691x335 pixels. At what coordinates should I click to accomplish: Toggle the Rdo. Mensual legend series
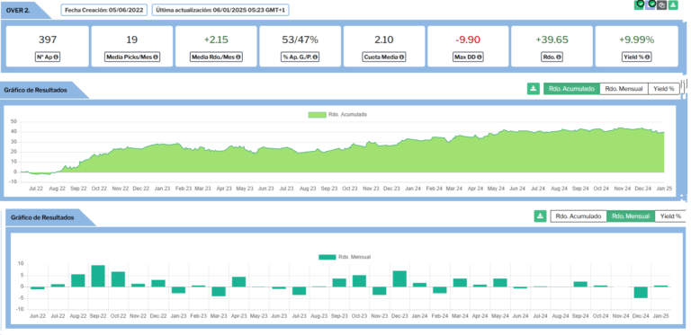pyautogui.click(x=345, y=257)
